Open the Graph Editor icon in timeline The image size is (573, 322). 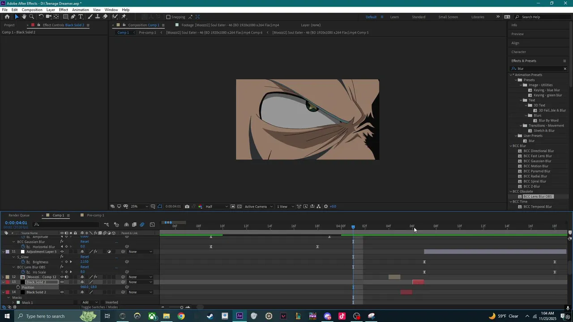coord(153,225)
